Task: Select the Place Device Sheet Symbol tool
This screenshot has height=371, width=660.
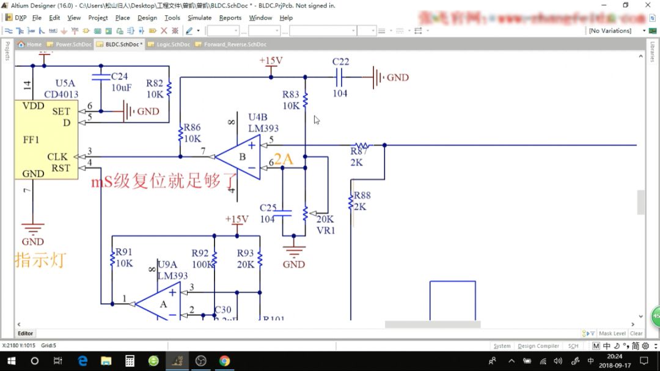Action: 120,31
